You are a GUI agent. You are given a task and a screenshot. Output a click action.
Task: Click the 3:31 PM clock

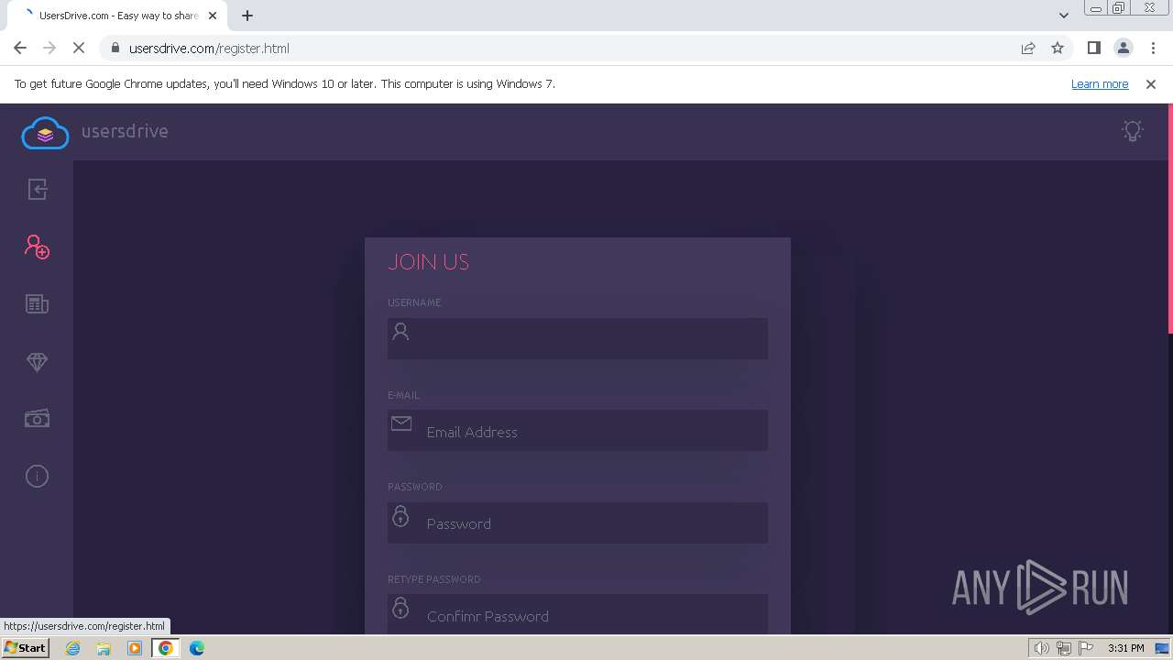point(1125,648)
